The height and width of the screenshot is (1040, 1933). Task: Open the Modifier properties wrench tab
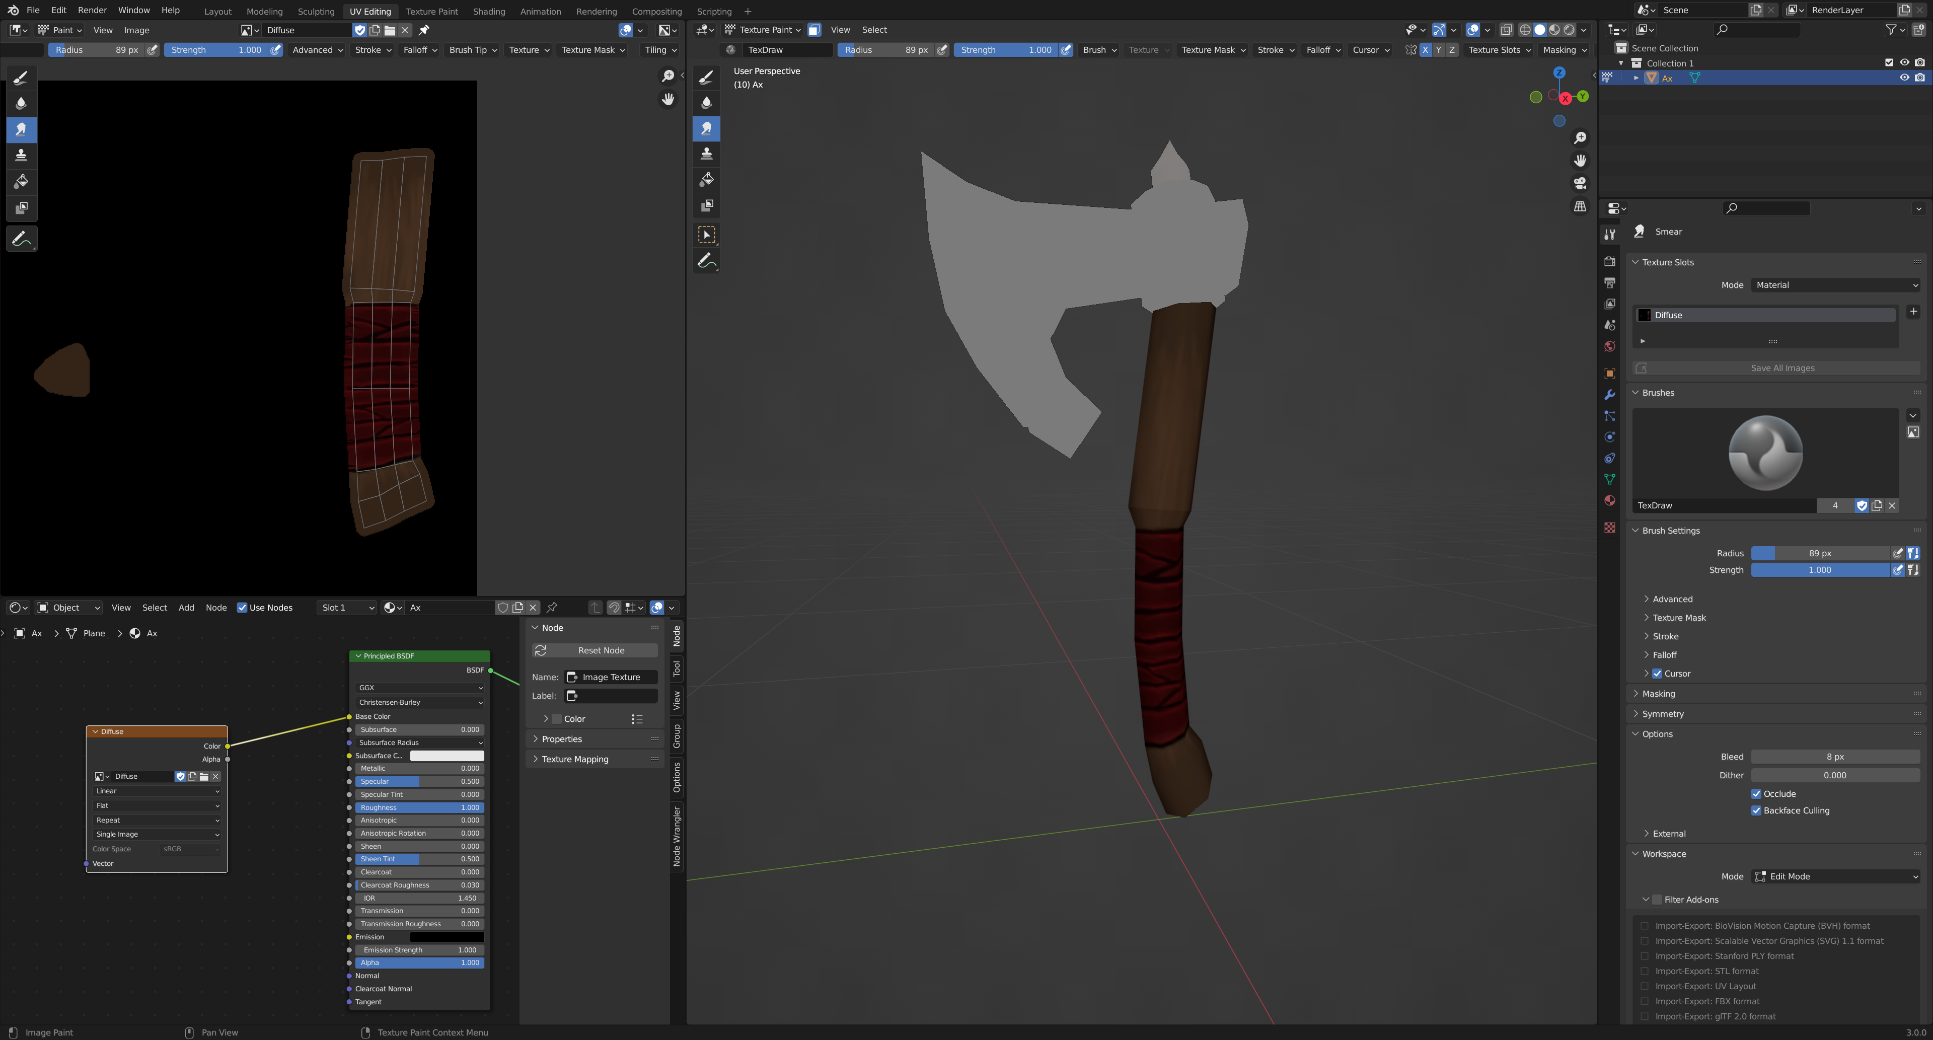click(1610, 395)
